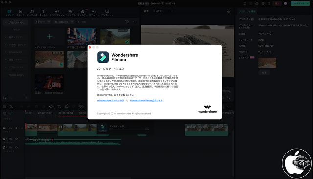313x179 pixels.
Task: Open the メディア (Media) tab
Action: pyautogui.click(x=9, y=13)
